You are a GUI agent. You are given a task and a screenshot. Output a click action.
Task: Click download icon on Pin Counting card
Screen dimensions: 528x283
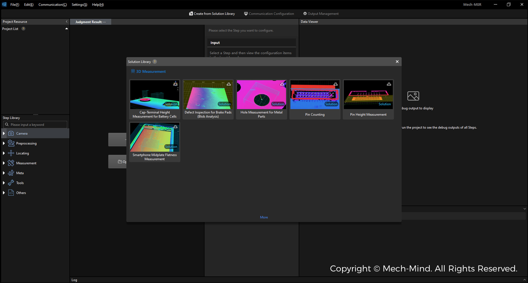point(335,84)
